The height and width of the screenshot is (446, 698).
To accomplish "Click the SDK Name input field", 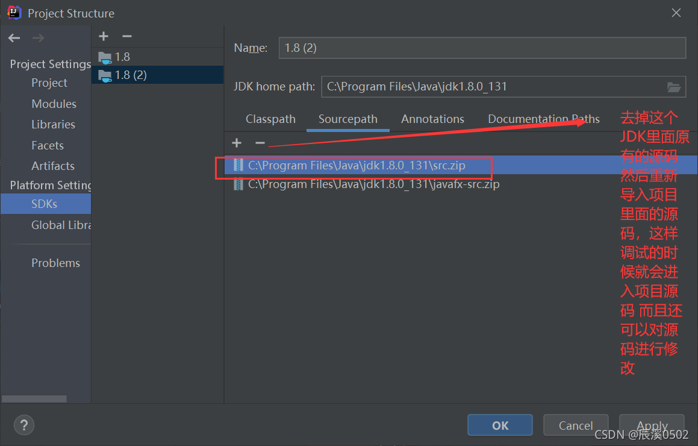I will tap(482, 48).
